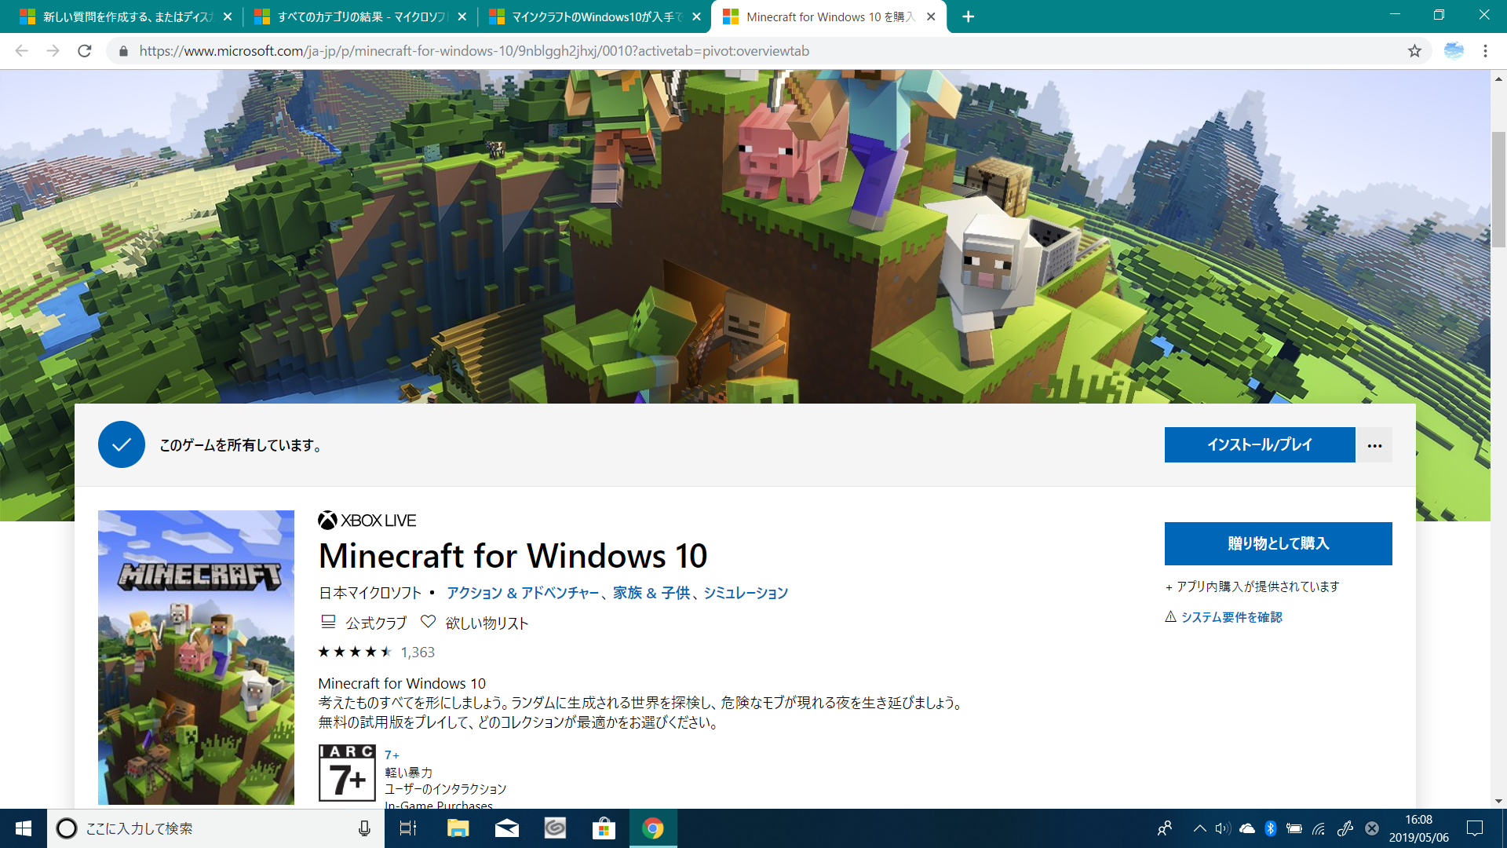
Task: Click scrollbar up arrow
Action: pos(1498,79)
